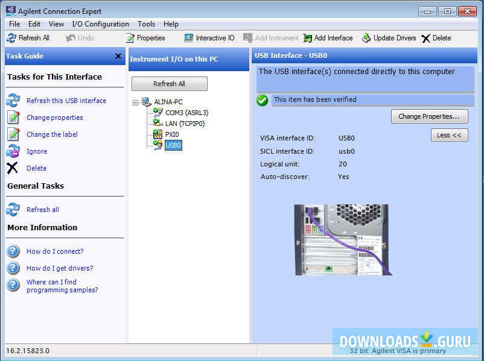Click the USB0 interface icon in the tree
Image resolution: width=484 pixels, height=361 pixels.
click(x=158, y=145)
